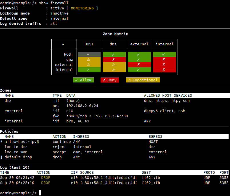Click the warning icon in external row, HOST column
Image resolution: width=230 pixels, height=196 pixels.
tap(89, 64)
